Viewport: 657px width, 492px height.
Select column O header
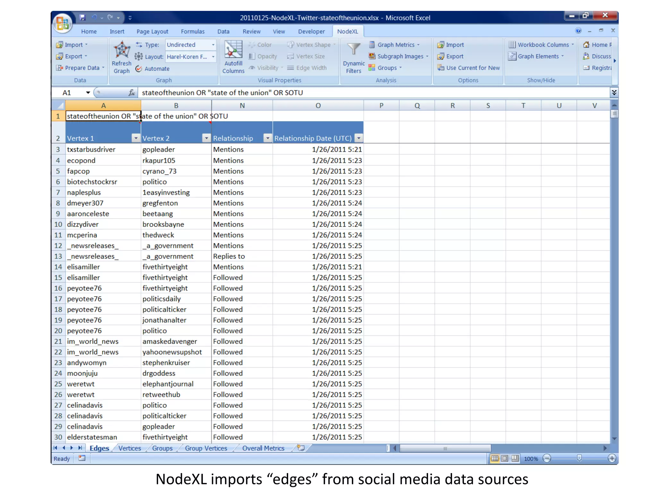[318, 105]
